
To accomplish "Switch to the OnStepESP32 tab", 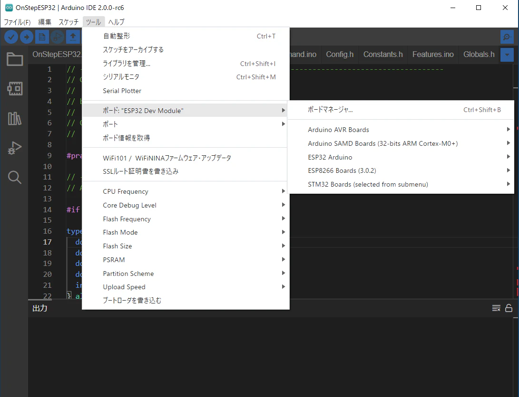I will click(x=57, y=55).
